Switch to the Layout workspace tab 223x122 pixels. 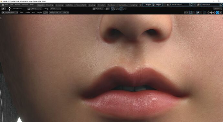(41, 5)
